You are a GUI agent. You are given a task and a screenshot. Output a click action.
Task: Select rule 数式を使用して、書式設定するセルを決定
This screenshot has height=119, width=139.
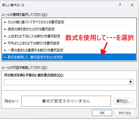point(69,57)
